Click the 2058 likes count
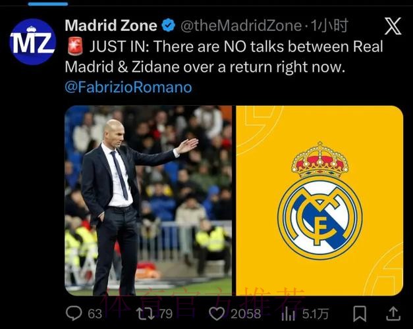 (x=246, y=314)
